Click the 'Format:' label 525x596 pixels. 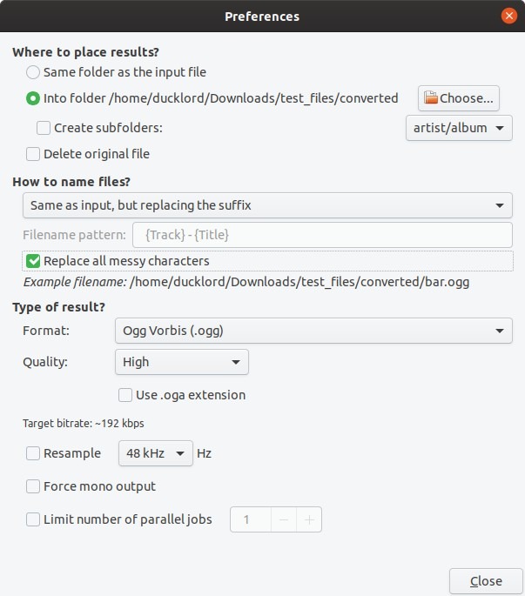pos(46,331)
